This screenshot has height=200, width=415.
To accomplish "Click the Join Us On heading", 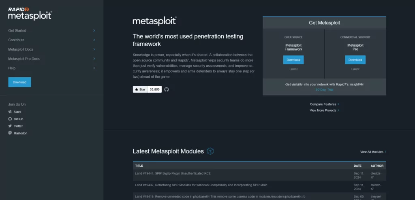I will tap(17, 104).
